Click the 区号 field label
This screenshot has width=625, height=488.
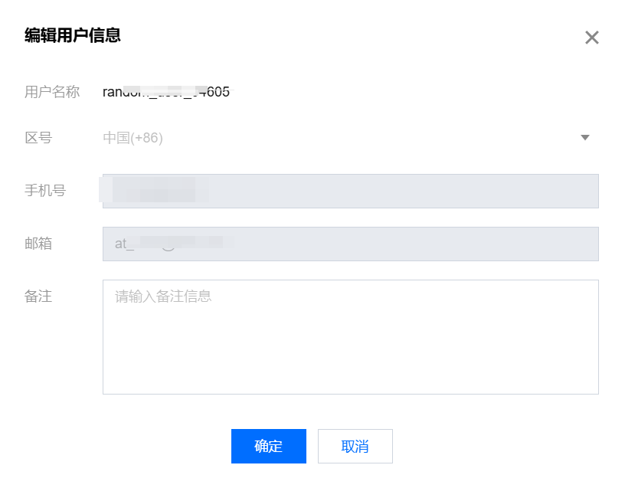click(x=38, y=138)
